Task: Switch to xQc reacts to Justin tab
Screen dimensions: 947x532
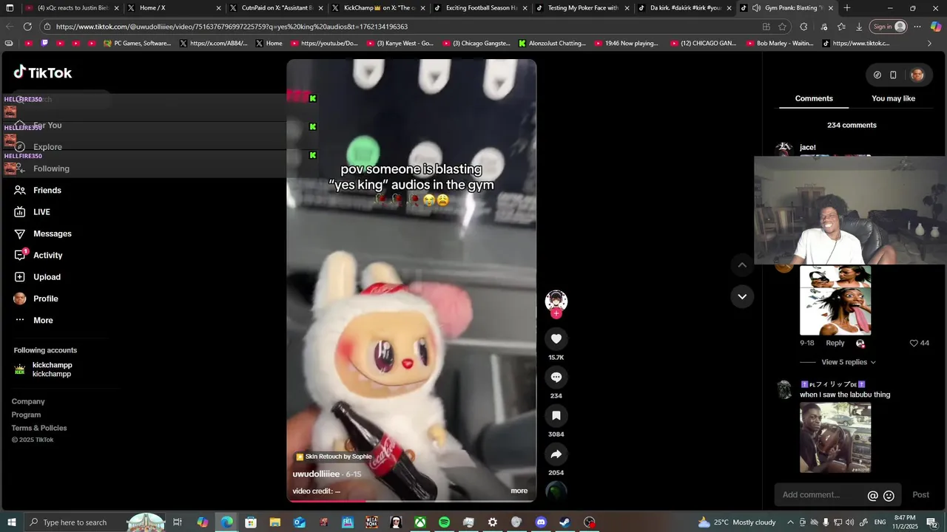Action: 73,7
